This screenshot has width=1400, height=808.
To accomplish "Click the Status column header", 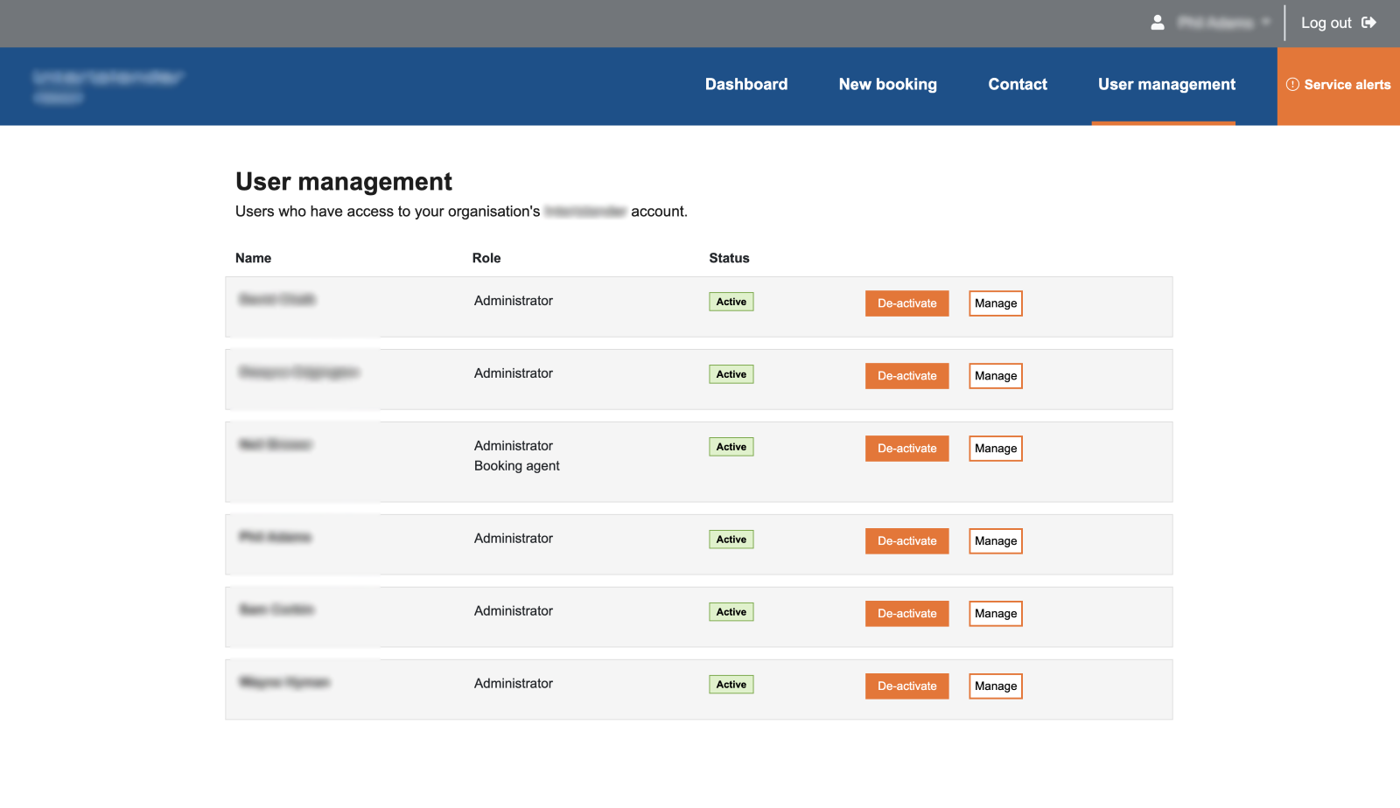I will (729, 258).
